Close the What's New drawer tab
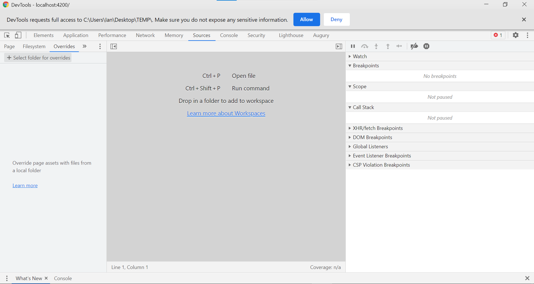The width and height of the screenshot is (534, 284). 46,278
